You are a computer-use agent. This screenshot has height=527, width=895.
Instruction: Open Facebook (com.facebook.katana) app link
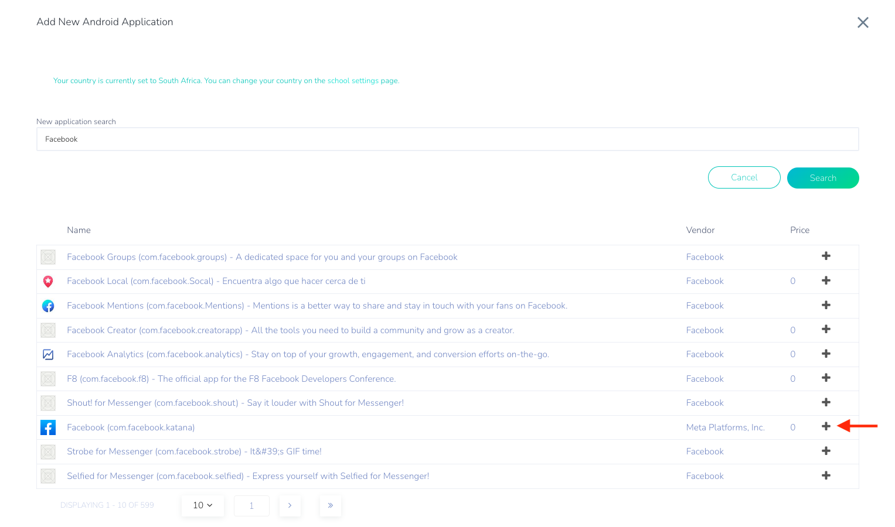pos(131,427)
